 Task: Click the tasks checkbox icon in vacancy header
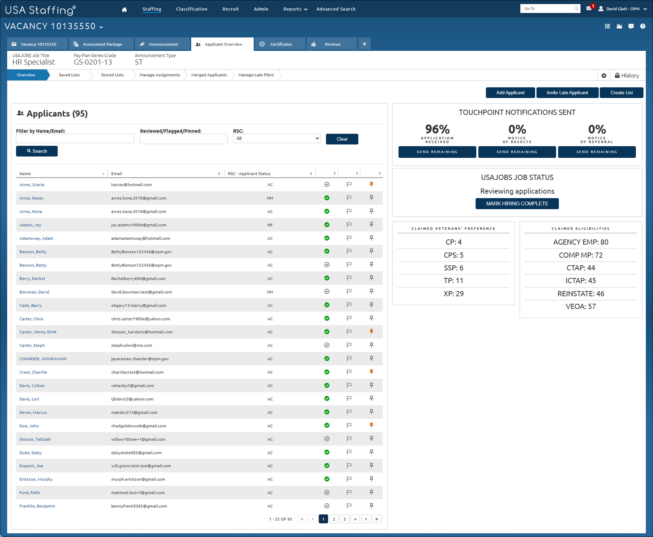pos(608,26)
